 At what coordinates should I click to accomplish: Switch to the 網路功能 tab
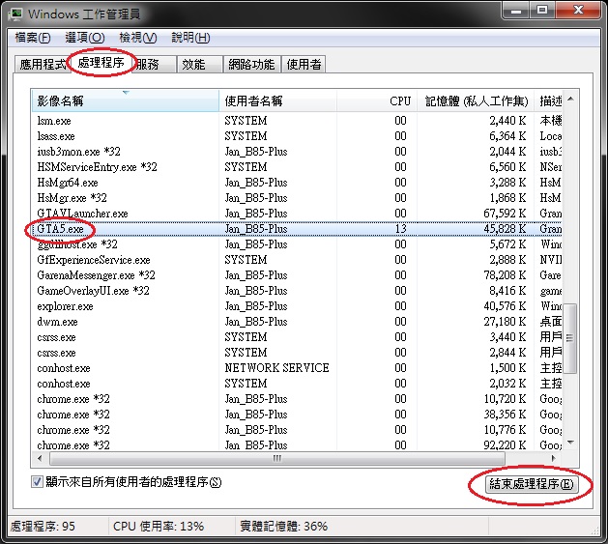pyautogui.click(x=251, y=65)
